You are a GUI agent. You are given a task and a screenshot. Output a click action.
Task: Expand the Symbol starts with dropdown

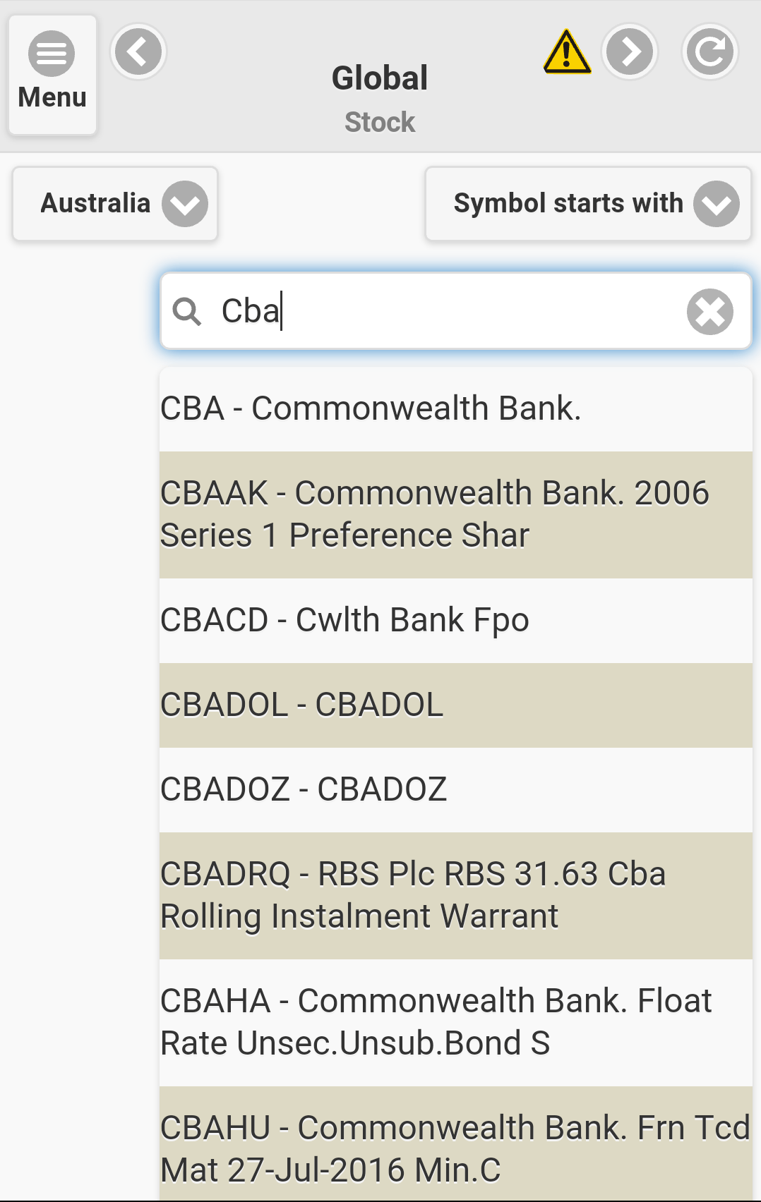(x=587, y=204)
